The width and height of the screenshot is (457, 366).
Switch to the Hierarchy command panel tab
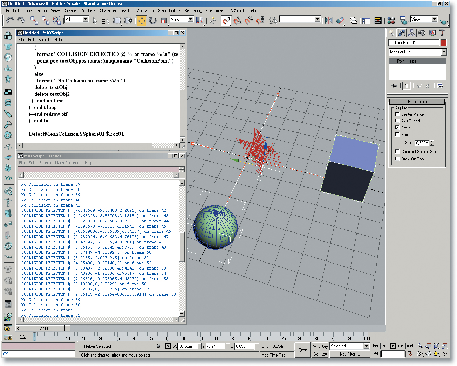coord(412,33)
